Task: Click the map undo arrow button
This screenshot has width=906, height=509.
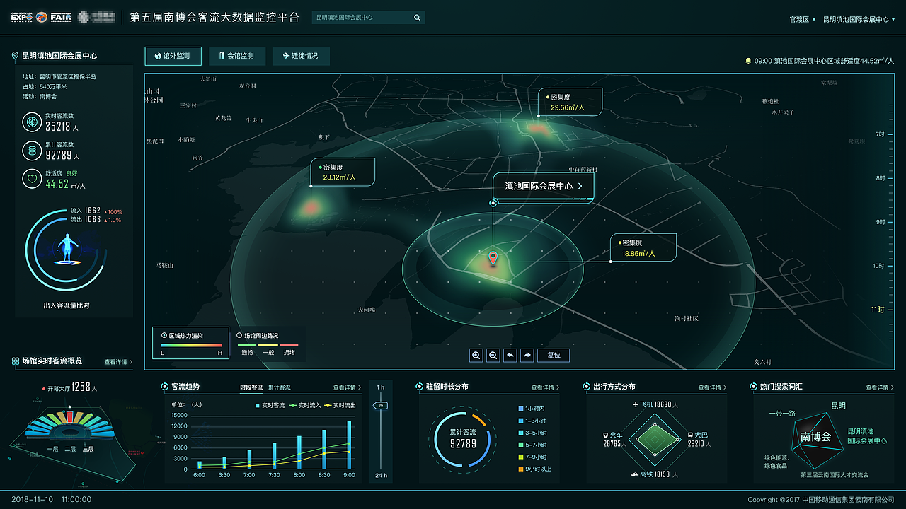Action: [x=510, y=355]
